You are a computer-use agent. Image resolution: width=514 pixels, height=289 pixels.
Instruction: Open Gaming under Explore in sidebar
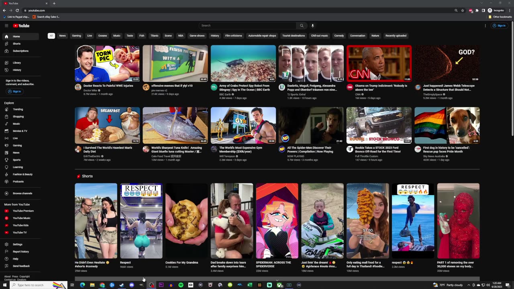point(20,145)
